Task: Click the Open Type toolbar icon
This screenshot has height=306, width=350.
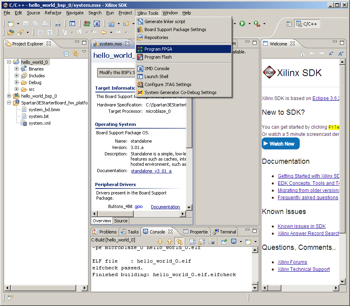Action: coord(10,33)
